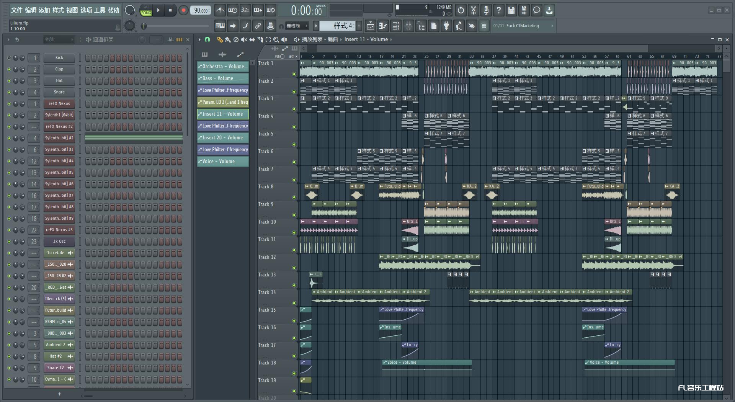Click the master pitch knob
The width and height of the screenshot is (735, 402).
[x=130, y=26]
